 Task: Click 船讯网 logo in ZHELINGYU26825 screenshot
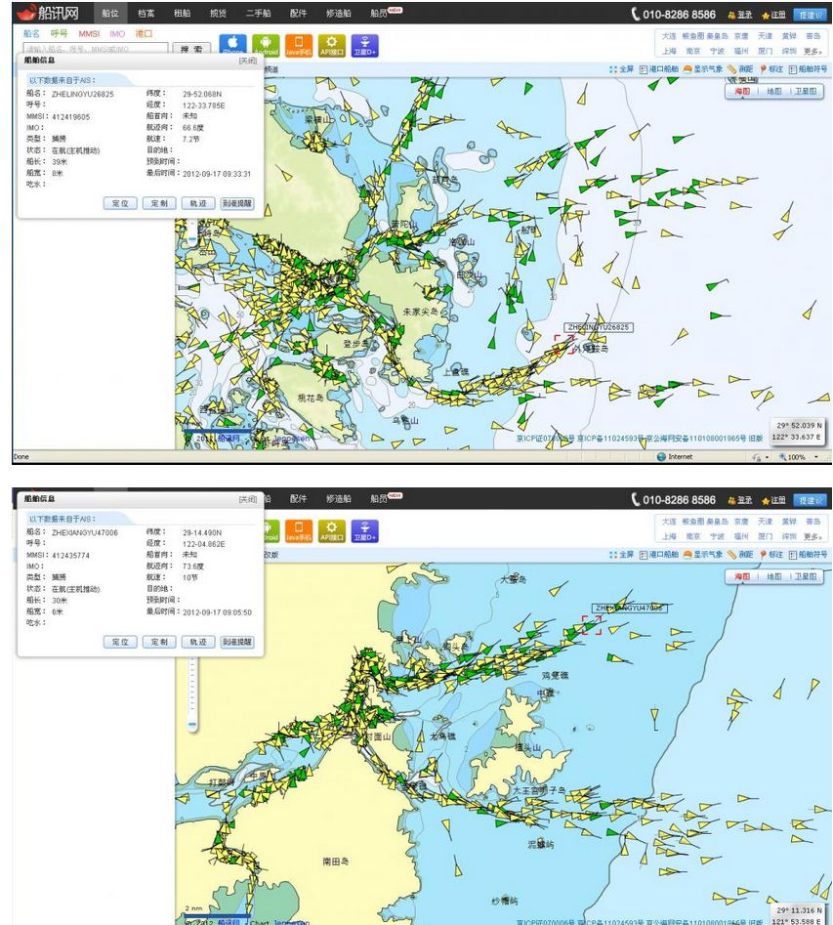click(48, 13)
